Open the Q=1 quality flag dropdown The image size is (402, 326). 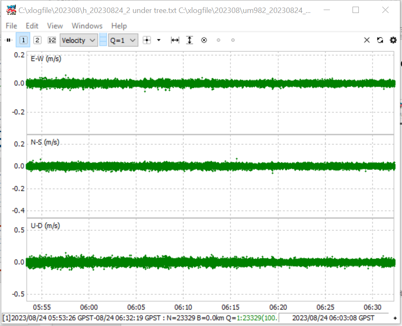tap(123, 40)
